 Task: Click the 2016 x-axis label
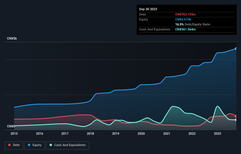coord(40,134)
